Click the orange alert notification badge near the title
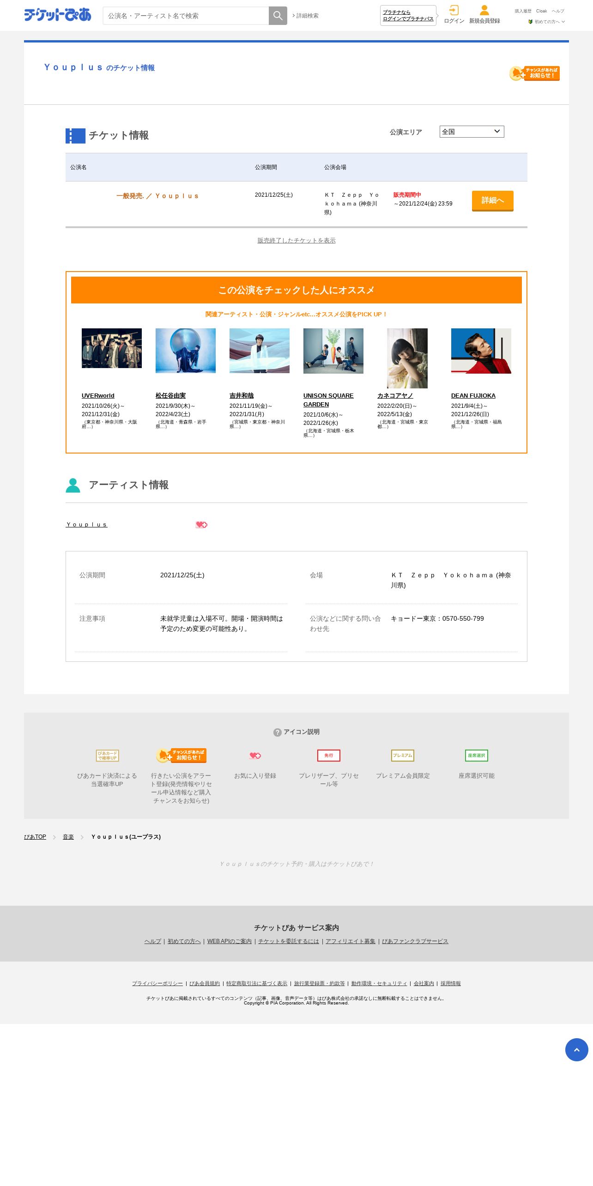The image size is (593, 1186). [534, 73]
